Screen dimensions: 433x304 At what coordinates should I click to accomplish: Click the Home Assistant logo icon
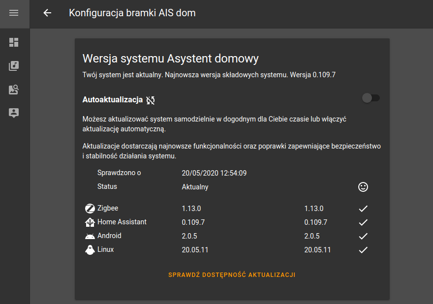pos(90,222)
